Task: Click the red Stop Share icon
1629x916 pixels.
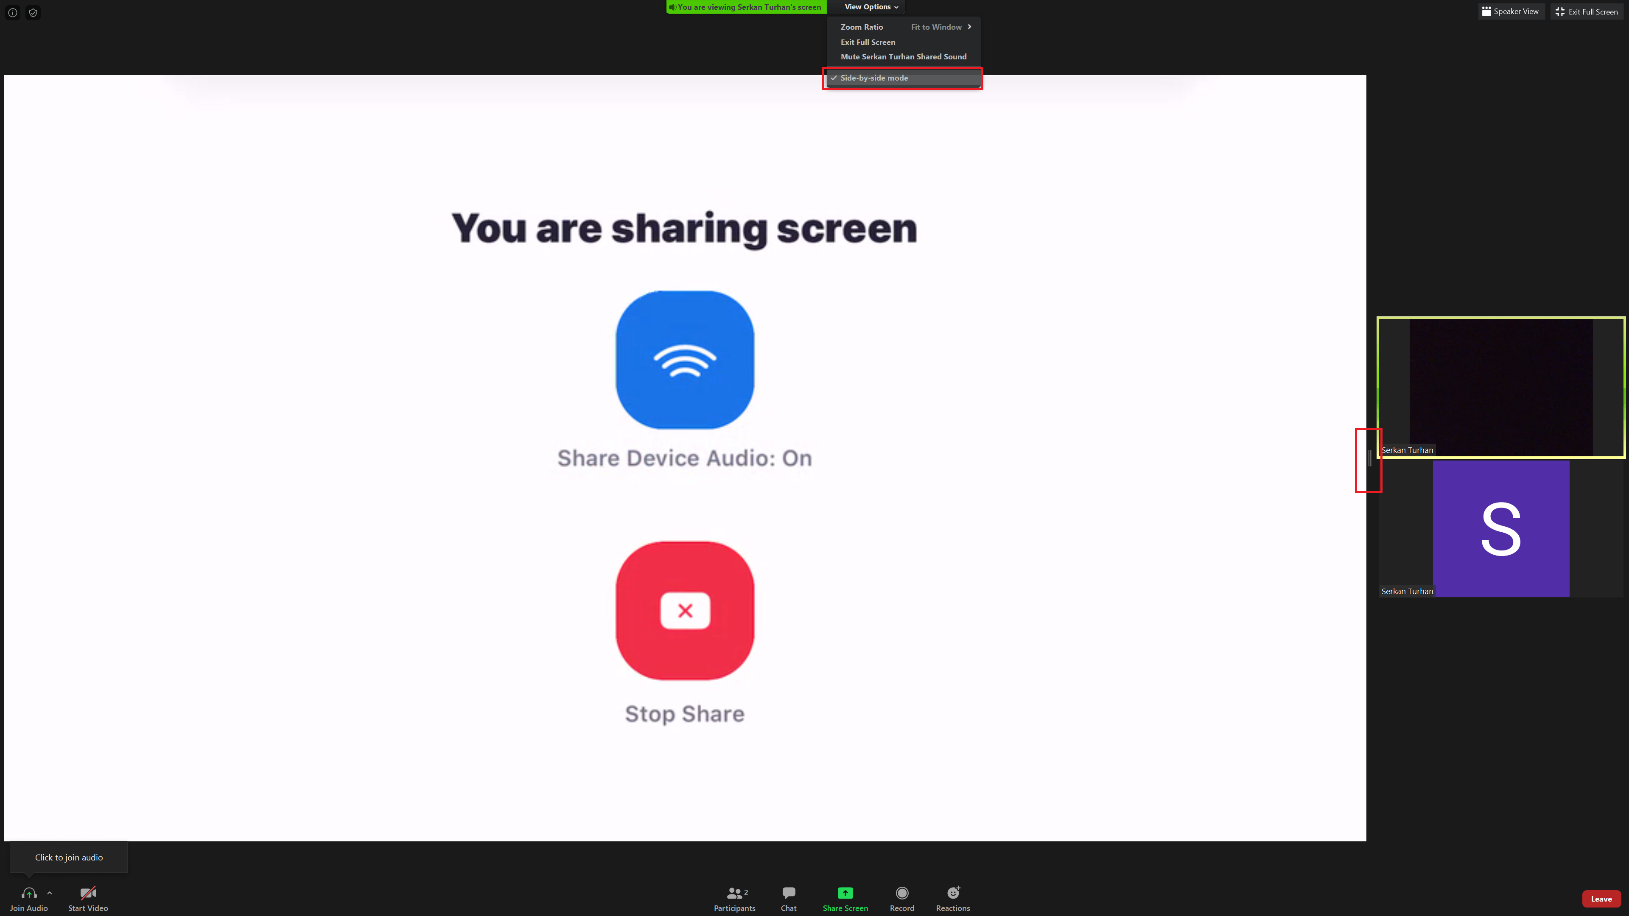Action: [685, 611]
